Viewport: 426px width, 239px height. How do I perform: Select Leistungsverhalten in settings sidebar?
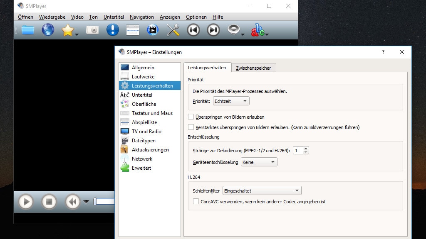pyautogui.click(x=150, y=85)
